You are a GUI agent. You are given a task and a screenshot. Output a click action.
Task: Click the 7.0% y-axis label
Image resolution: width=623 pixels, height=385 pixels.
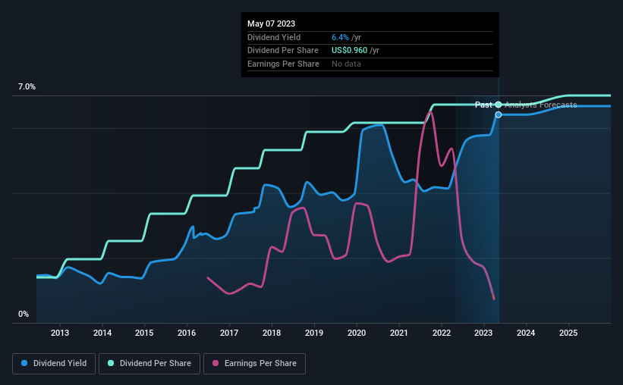[27, 87]
